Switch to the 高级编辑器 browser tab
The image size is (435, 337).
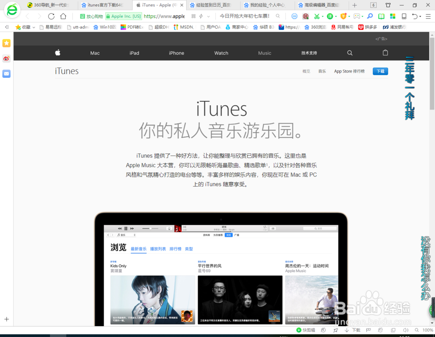pyautogui.click(x=321, y=5)
